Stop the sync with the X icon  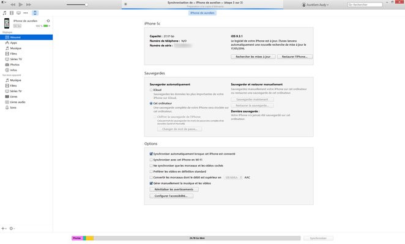point(125,4)
